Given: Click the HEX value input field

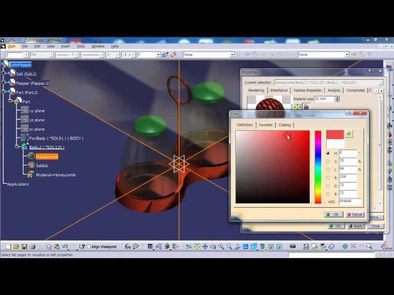Looking at the screenshot, I should click(350, 202).
